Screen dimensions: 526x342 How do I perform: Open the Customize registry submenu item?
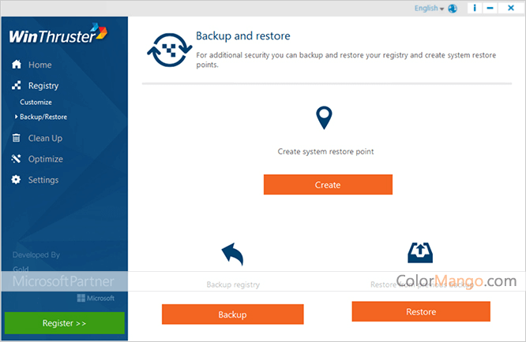[36, 102]
